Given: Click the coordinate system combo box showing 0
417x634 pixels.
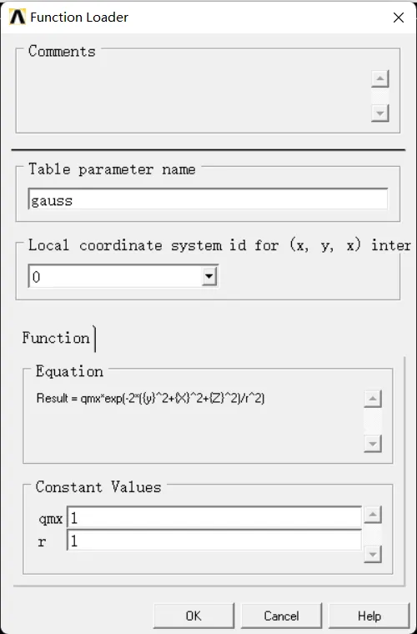Looking at the screenshot, I should 123,277.
